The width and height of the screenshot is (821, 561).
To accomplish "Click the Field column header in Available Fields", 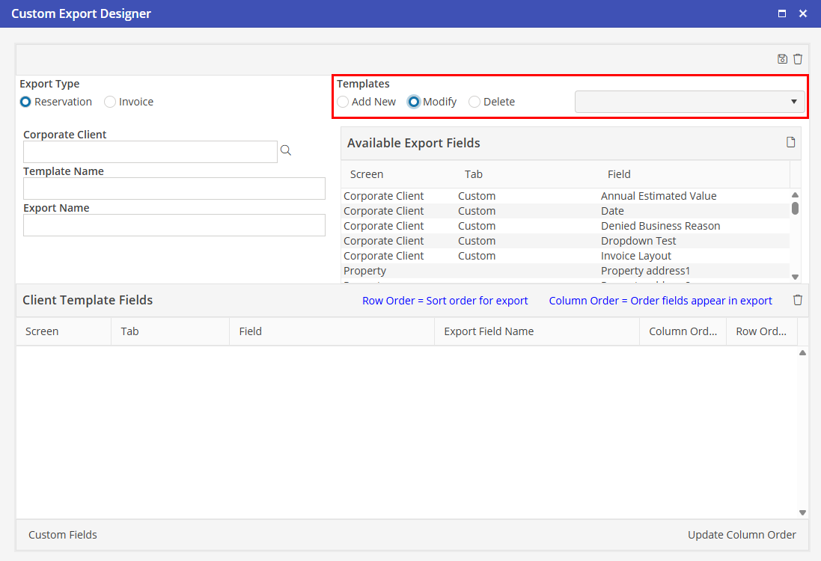I will [x=619, y=174].
